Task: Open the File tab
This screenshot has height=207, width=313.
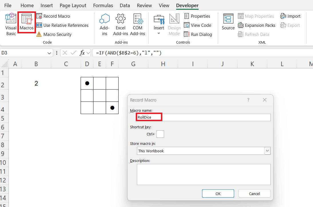Action: tap(8, 5)
